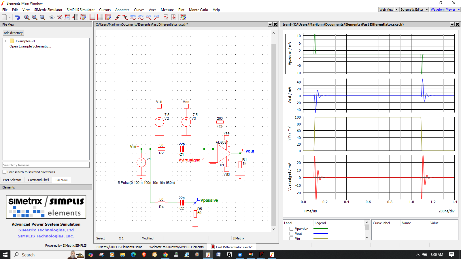Image resolution: width=461 pixels, height=259 pixels.
Task: Open File Explorer from the taskbar
Action: [x=123, y=255]
